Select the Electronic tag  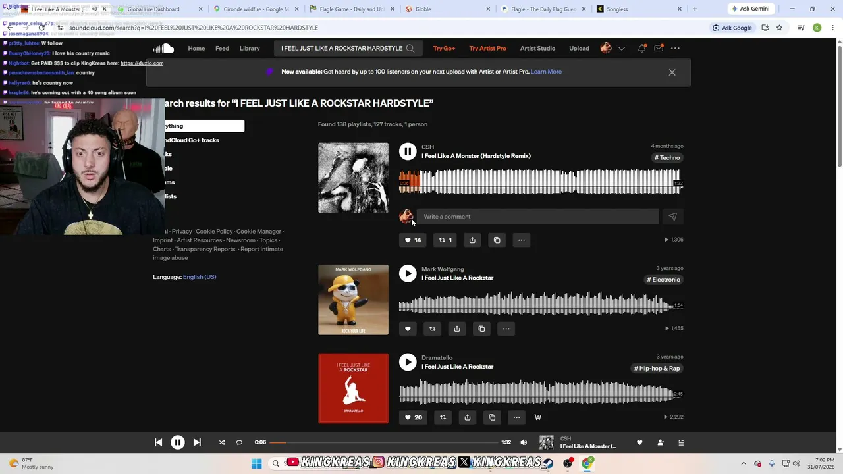coord(663,280)
